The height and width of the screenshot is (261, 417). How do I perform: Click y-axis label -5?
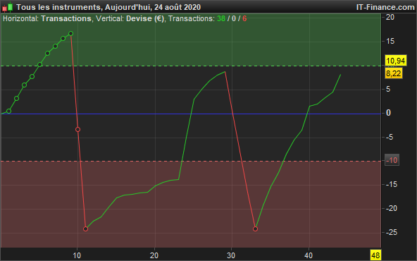(390, 137)
